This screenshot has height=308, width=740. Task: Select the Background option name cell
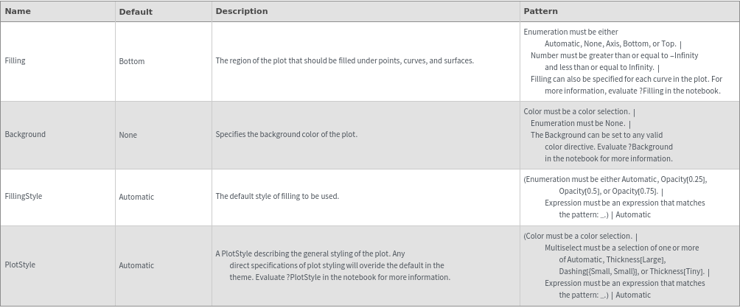tap(25, 134)
